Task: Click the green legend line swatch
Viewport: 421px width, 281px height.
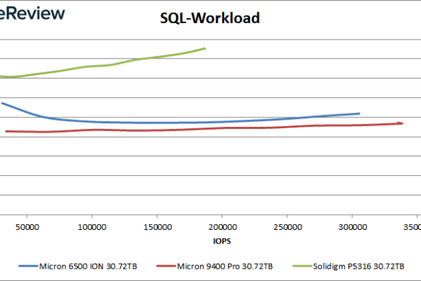Action: (302, 266)
